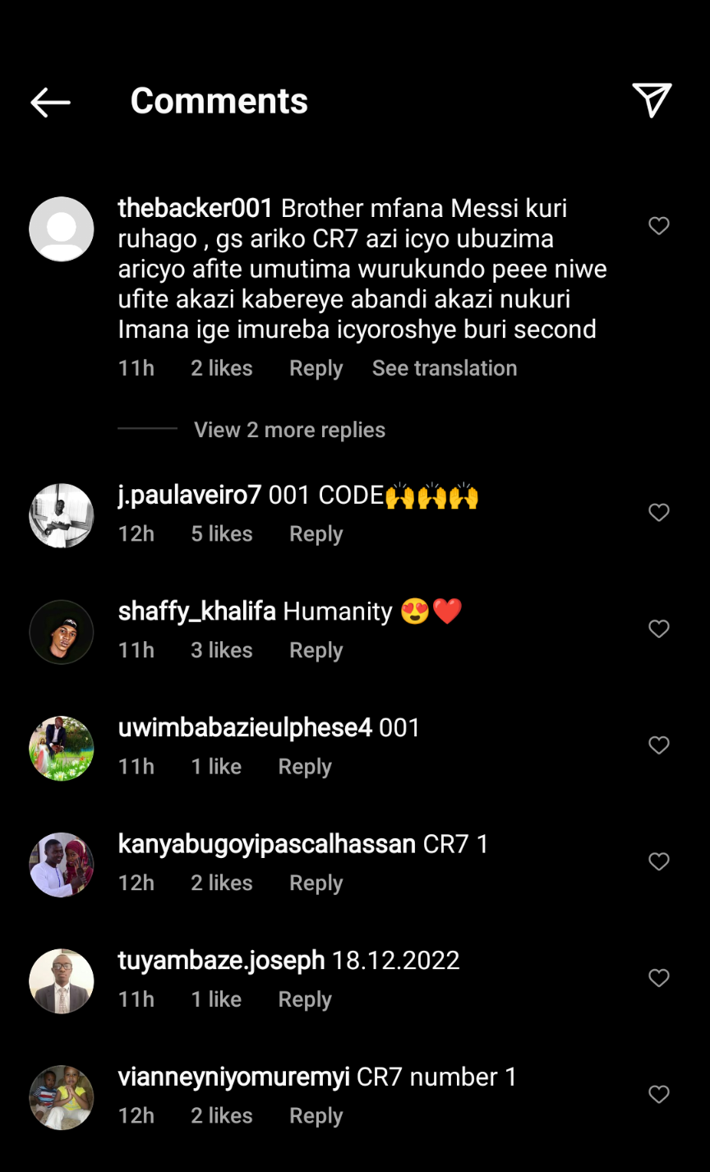Expand View 2 more replies
Viewport: 710px width, 1172px height.
289,430
